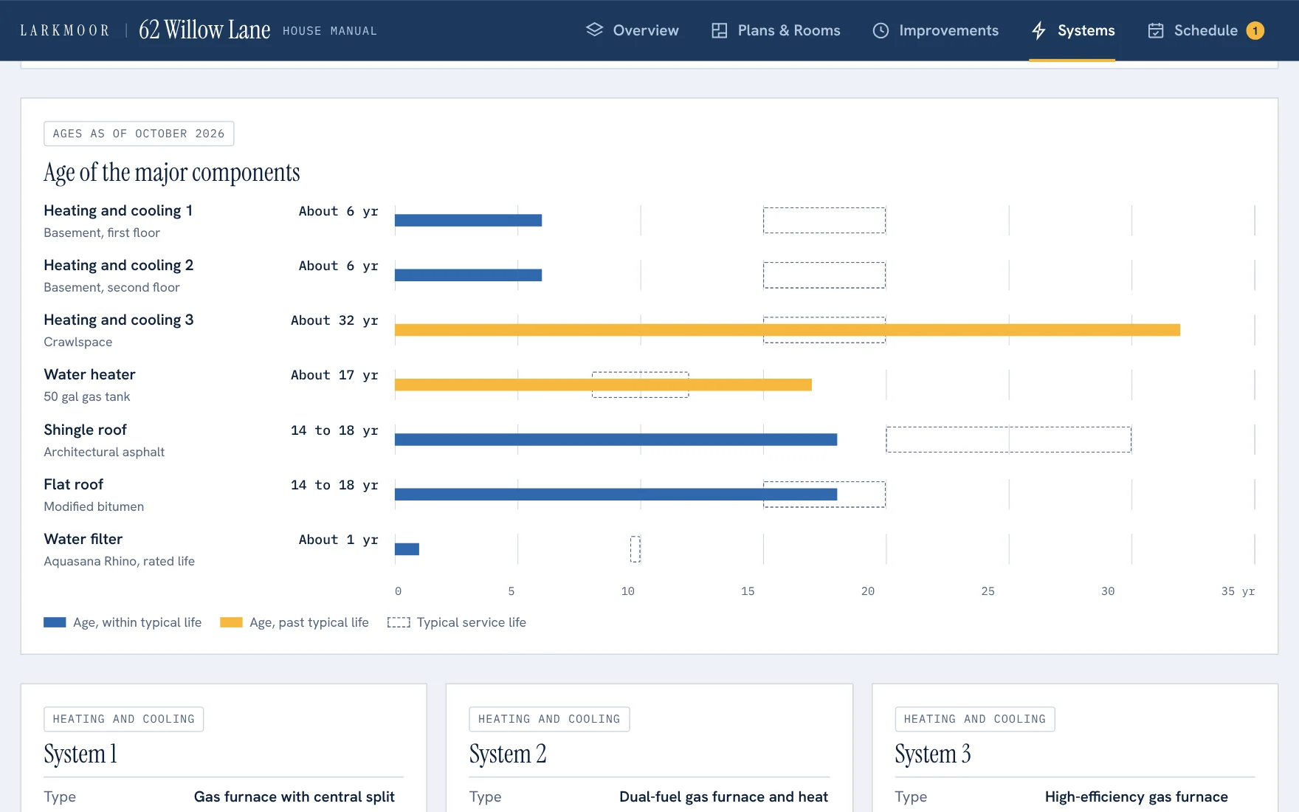This screenshot has height=812, width=1299.
Task: Click the Plans & Rooms floorplan icon
Action: tap(719, 30)
